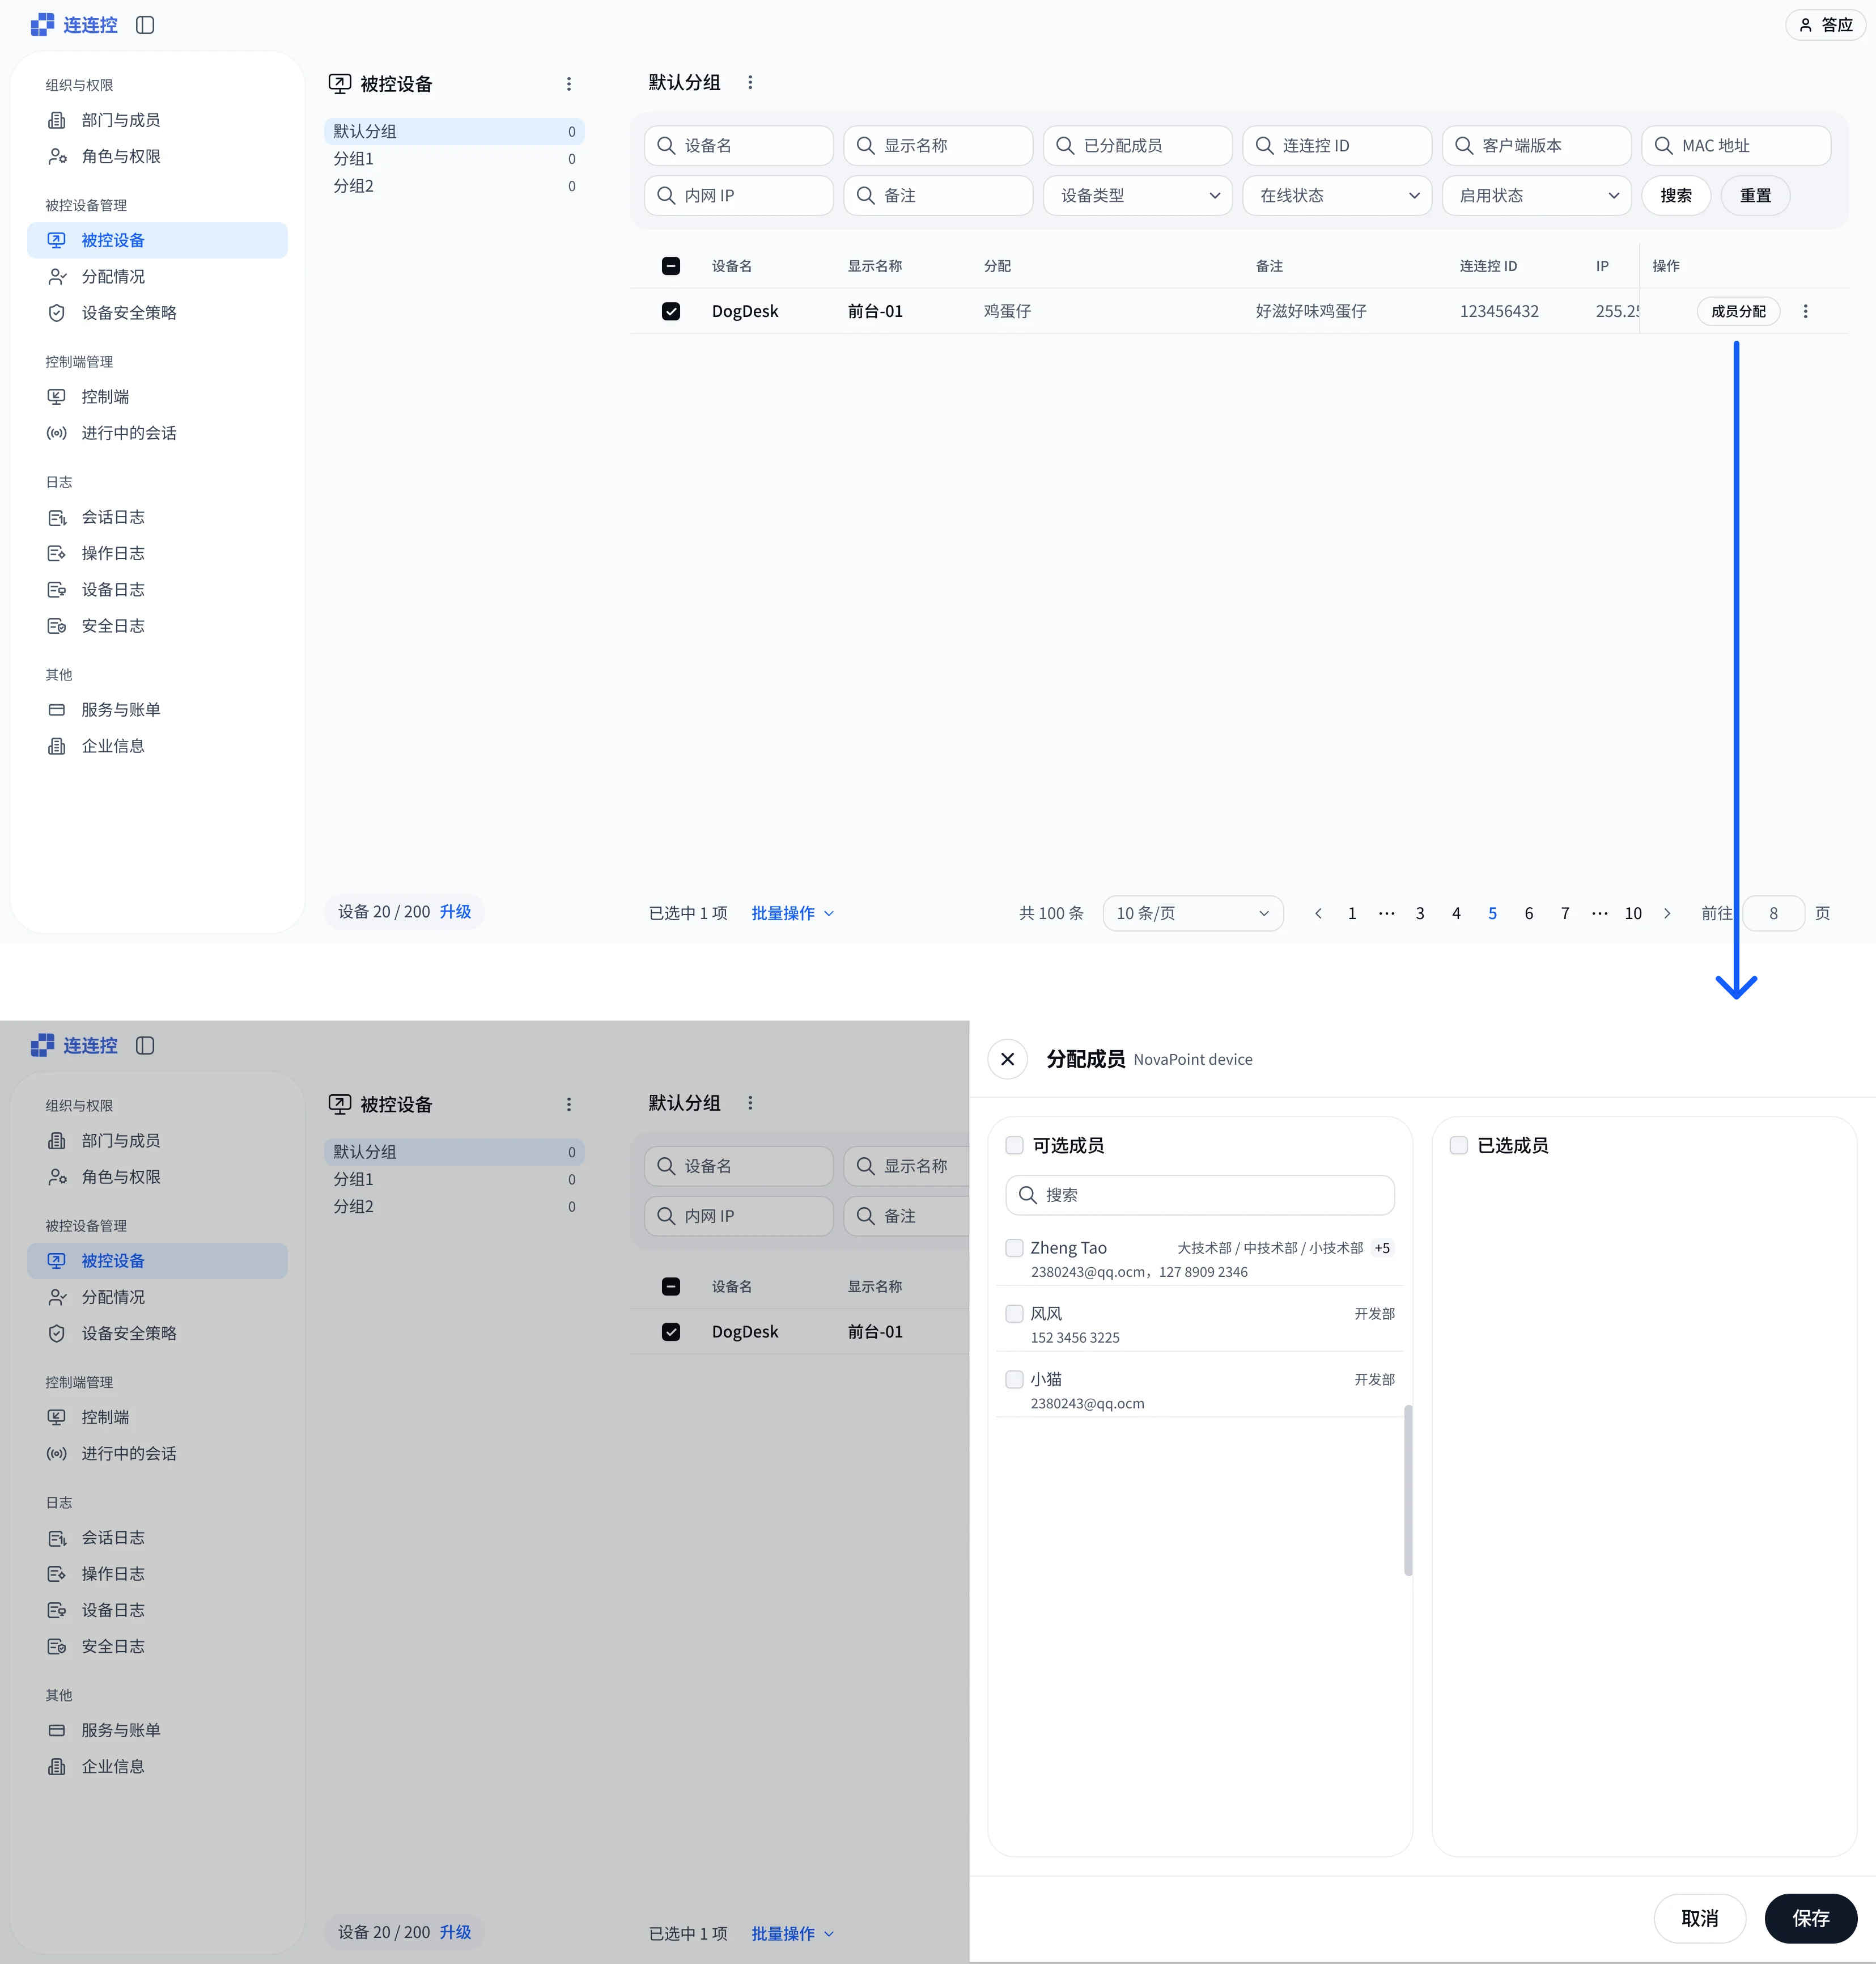Click the 重置 button in filters

(x=1755, y=195)
